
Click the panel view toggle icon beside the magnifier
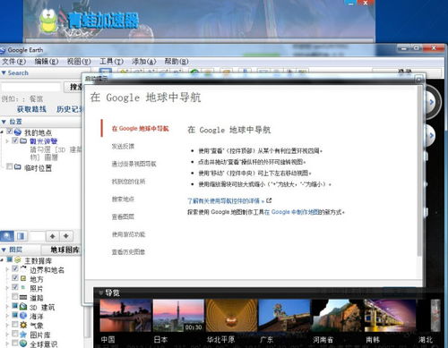click(21, 236)
